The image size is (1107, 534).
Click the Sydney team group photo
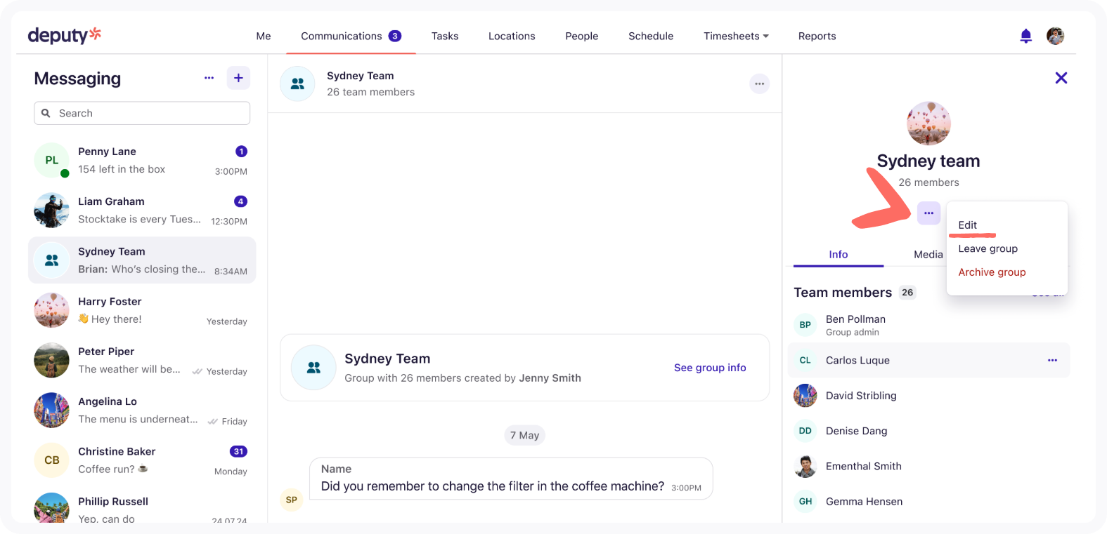pos(928,124)
